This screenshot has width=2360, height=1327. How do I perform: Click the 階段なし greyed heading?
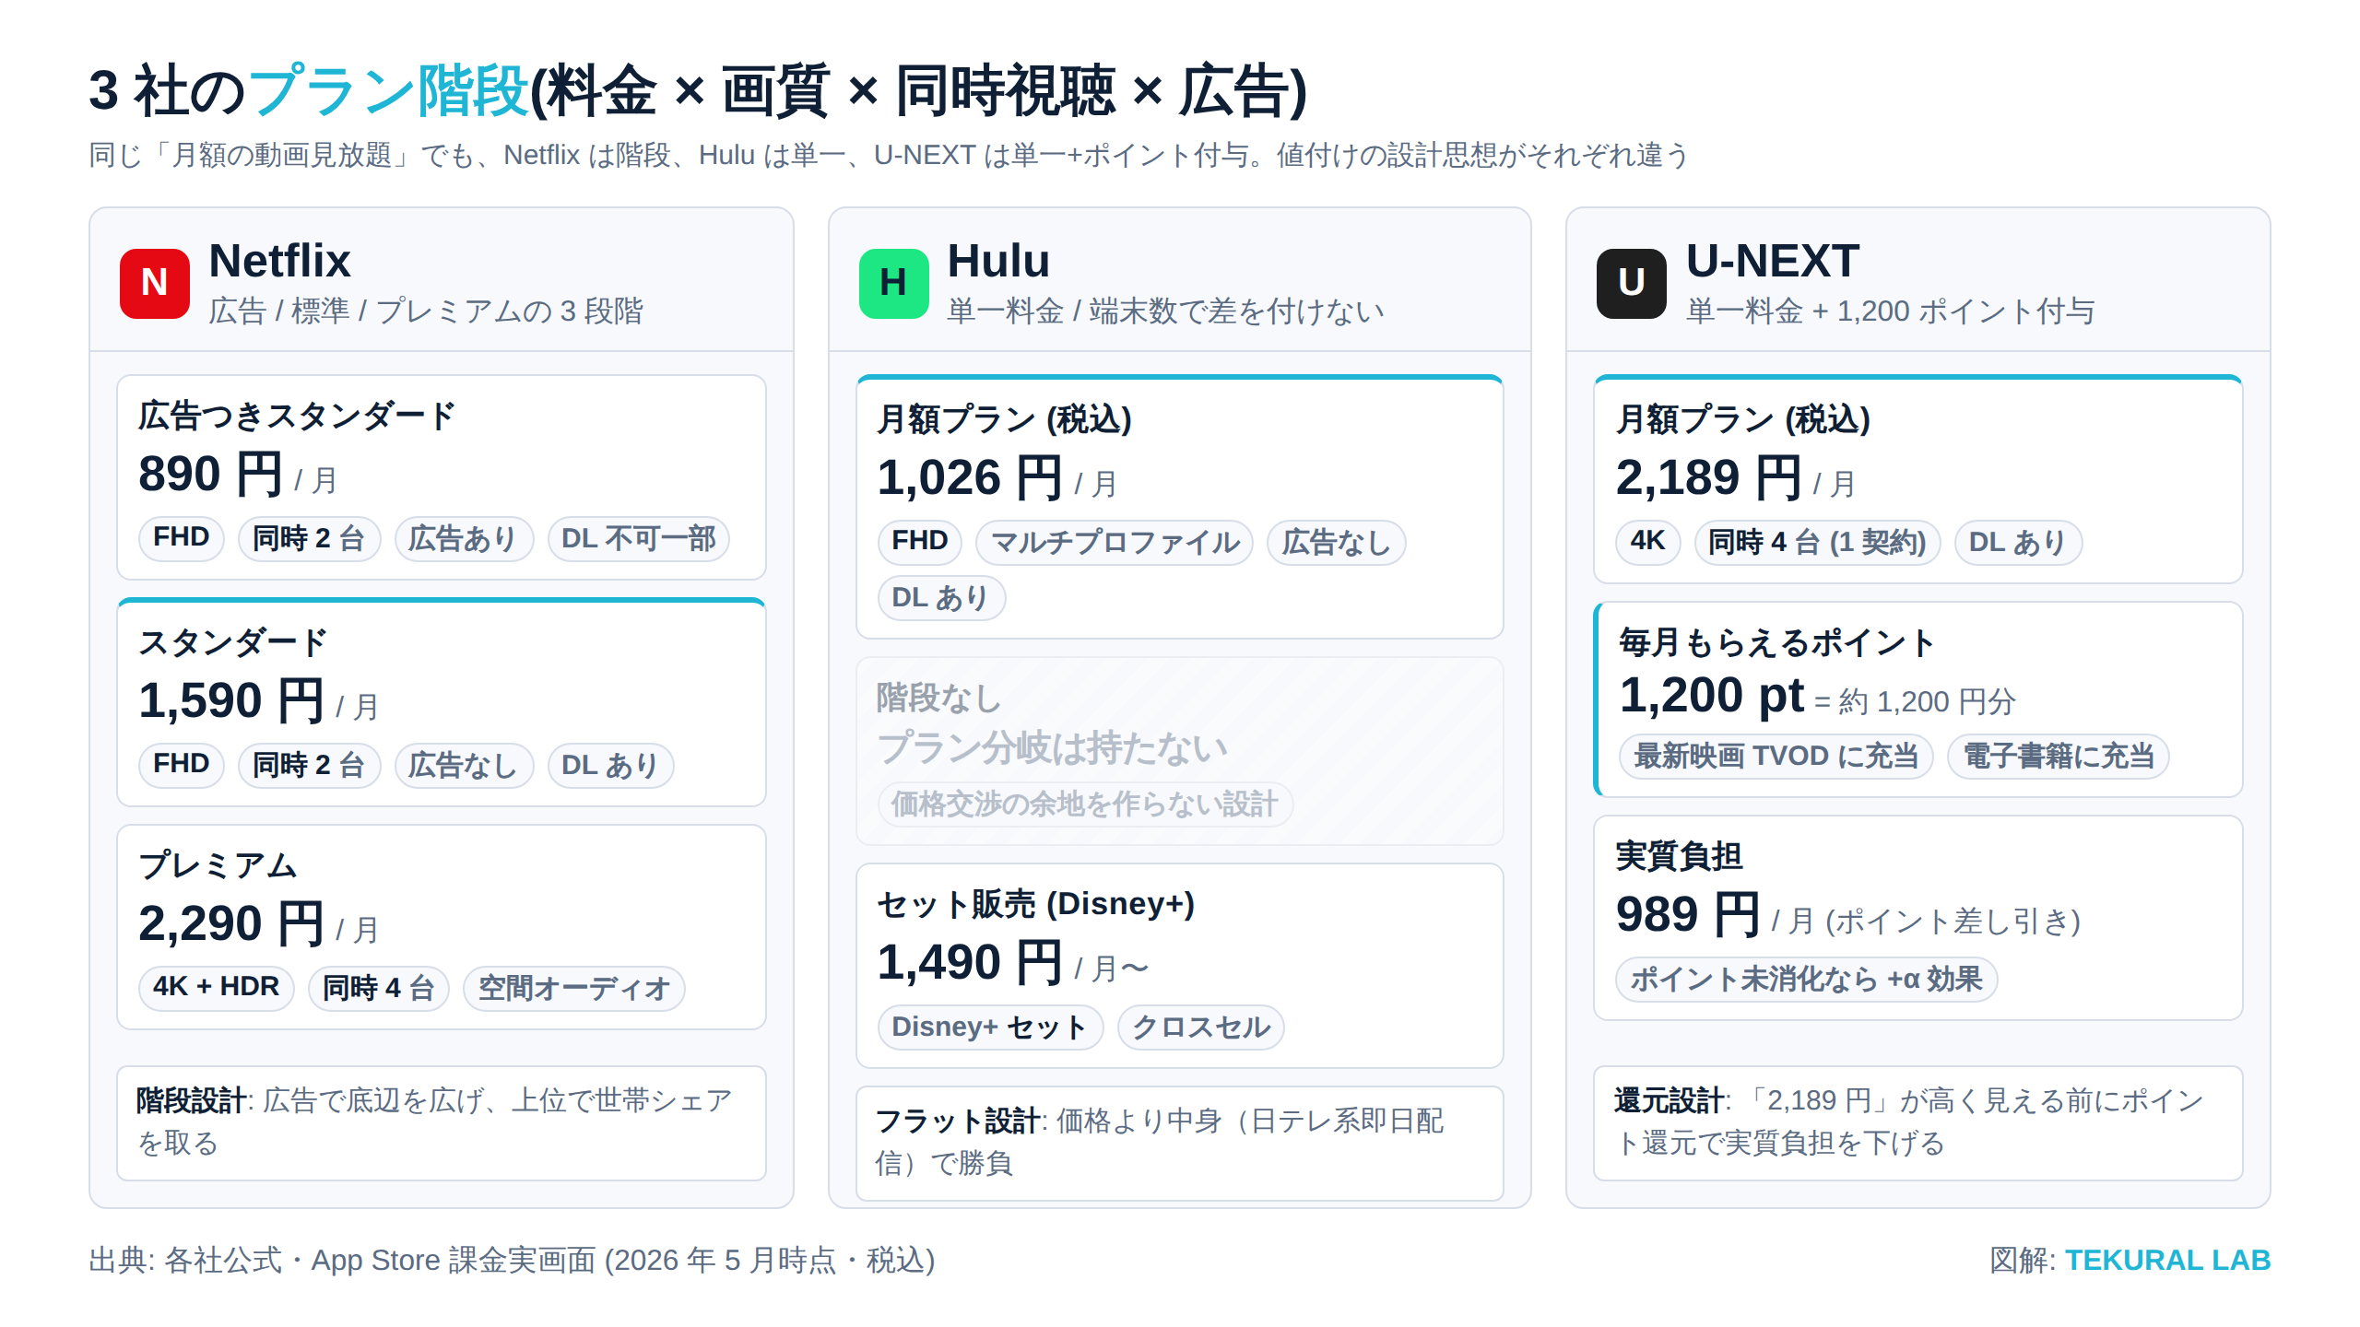[x=938, y=698]
